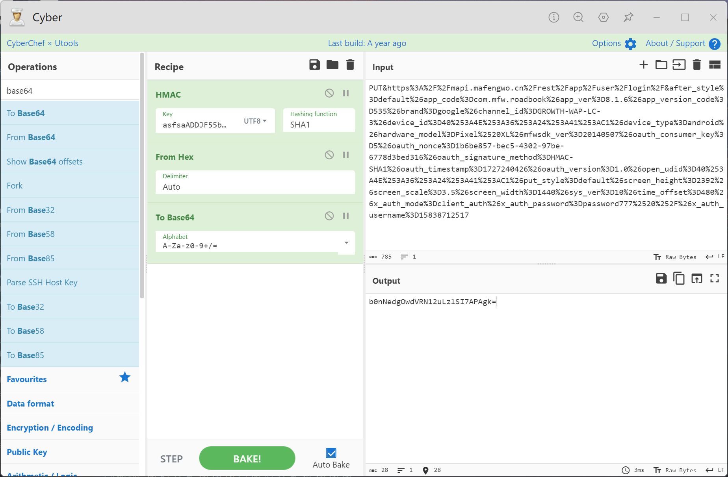
Task: Click inside the Input text area
Action: point(546,165)
